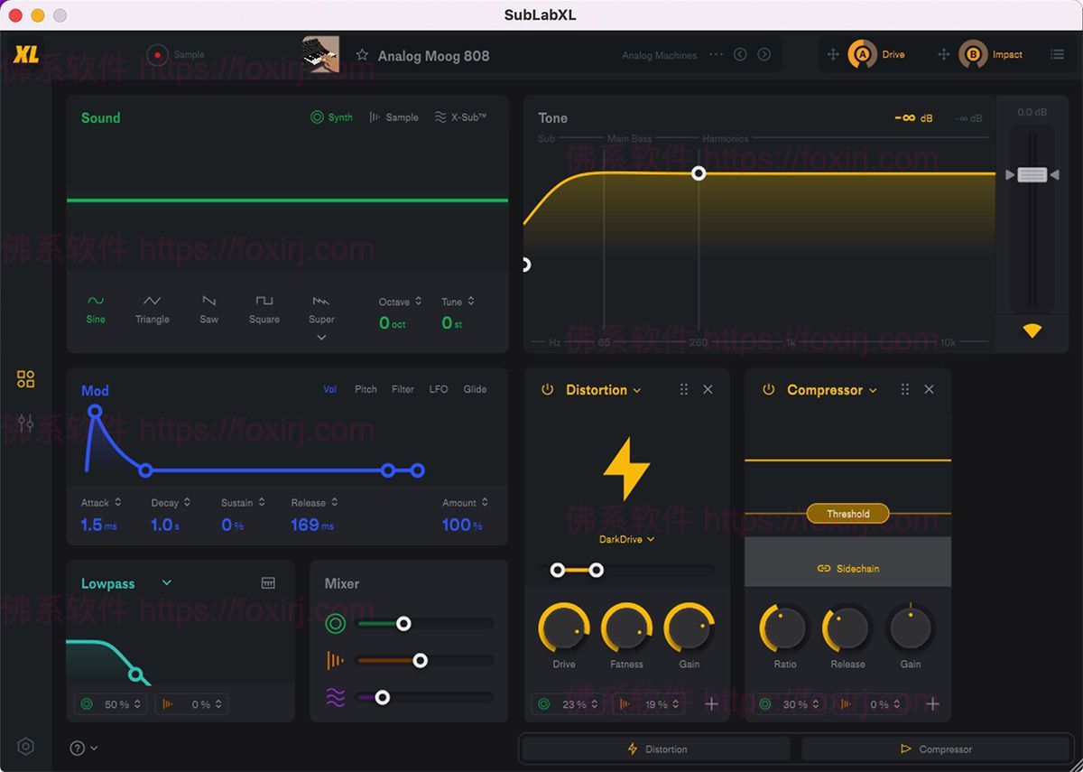1083x772 pixels.
Task: Click the synth level slider handle in Mixer
Action: (x=403, y=623)
